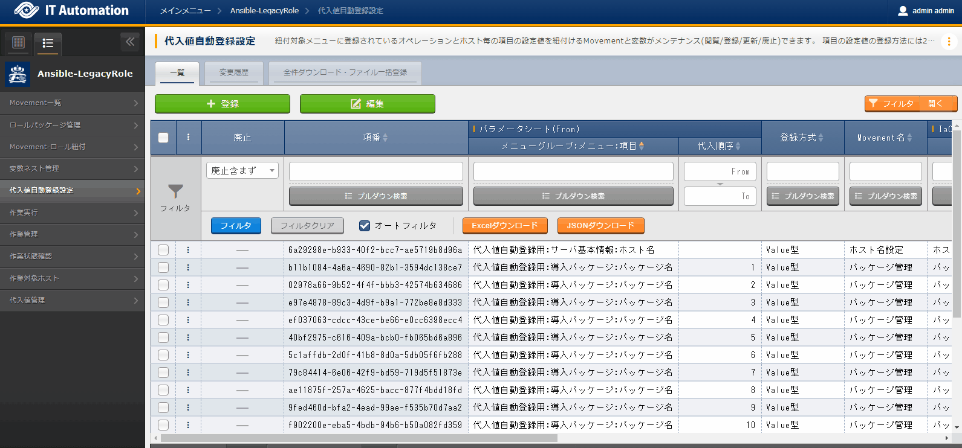This screenshot has width=962, height=448.
Task: Switch to the 変更履歴 tab
Action: click(233, 72)
